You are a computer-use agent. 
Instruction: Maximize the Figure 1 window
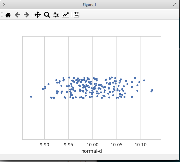(x=175, y=4)
